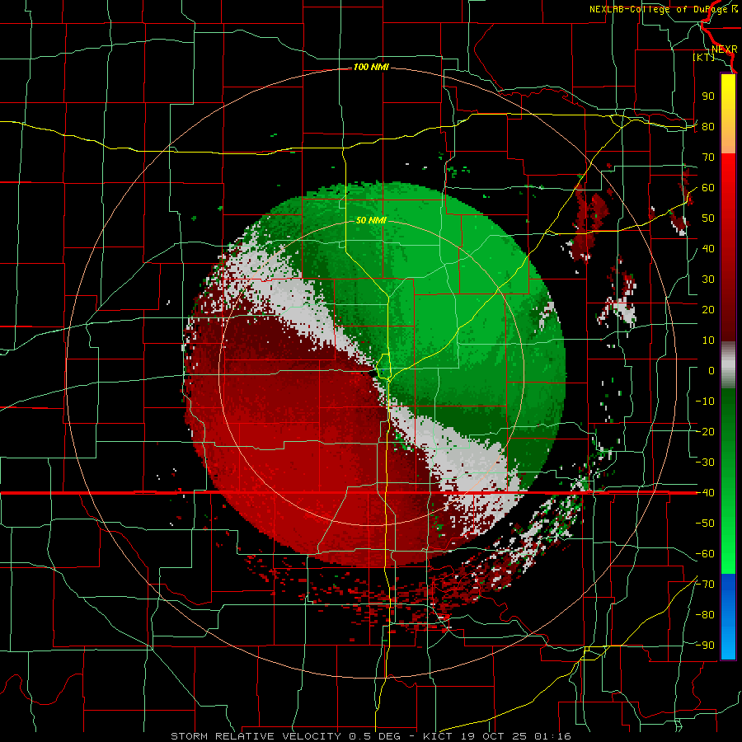Click the "19 OCT 25" date in the caption
Image resolution: width=742 pixels, height=742 pixels.
[494, 736]
